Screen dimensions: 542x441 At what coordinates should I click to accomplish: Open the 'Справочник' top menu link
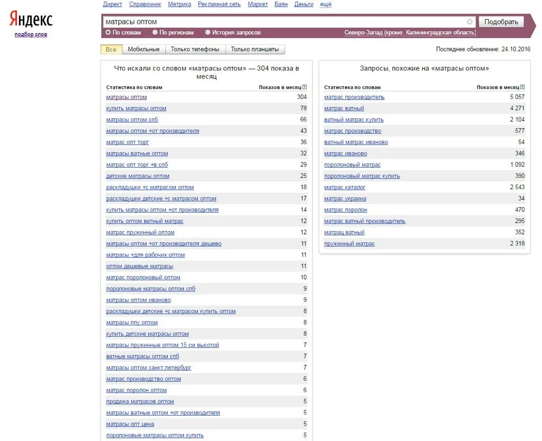click(145, 4)
